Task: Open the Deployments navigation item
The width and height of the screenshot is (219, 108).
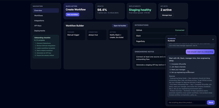Action: coord(46,31)
